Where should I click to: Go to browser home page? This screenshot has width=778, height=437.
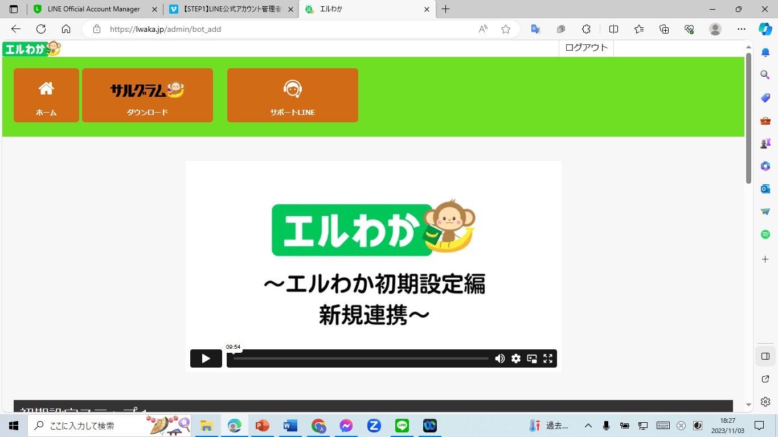click(x=66, y=29)
